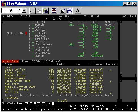
Task: Select the MARBLE CHURCH 2003 row
Action: point(60,87)
